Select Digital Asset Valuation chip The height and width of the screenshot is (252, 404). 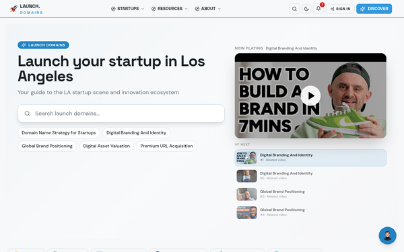coord(106,146)
